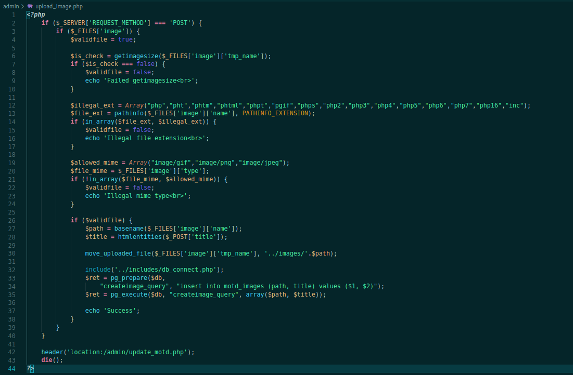
Task: Click in_array call on line 14
Action: pyautogui.click(x=100, y=122)
